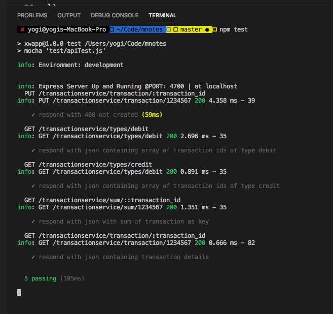Click the Express Server Up and Running line
The width and height of the screenshot is (333, 314).
click(x=127, y=86)
